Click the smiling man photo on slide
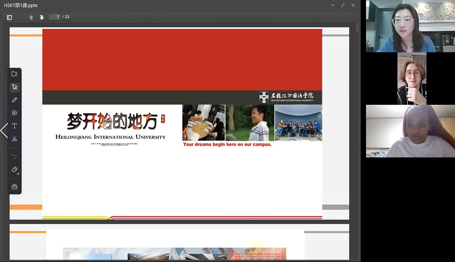The height and width of the screenshot is (262, 455). click(x=250, y=123)
